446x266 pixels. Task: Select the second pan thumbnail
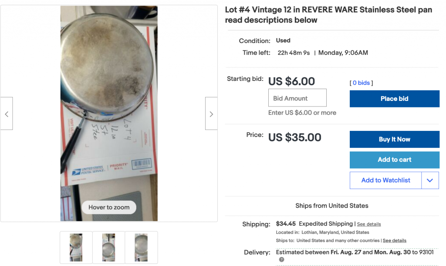(x=108, y=247)
